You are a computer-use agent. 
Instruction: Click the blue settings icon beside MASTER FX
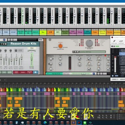[36, 72]
